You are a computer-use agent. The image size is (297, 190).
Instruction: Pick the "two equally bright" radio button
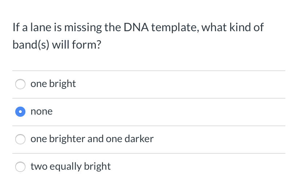[20, 167]
